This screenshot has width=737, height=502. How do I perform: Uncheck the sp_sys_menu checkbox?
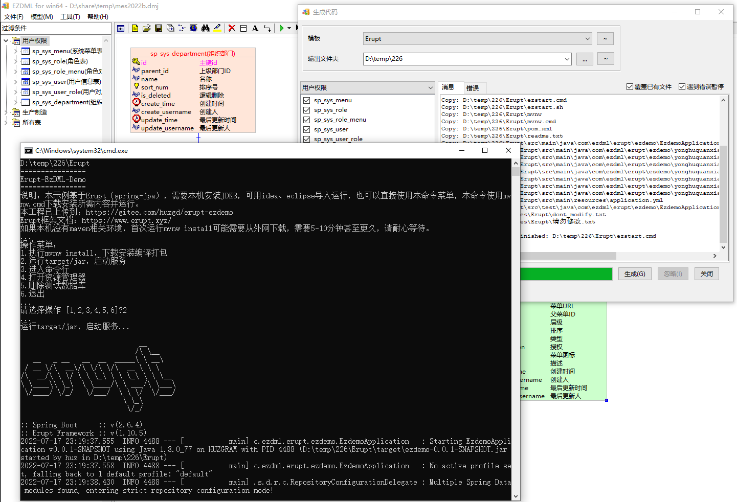point(306,100)
